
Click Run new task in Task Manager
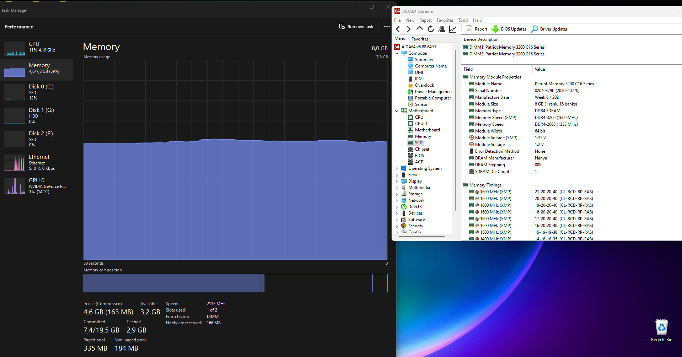coord(356,27)
